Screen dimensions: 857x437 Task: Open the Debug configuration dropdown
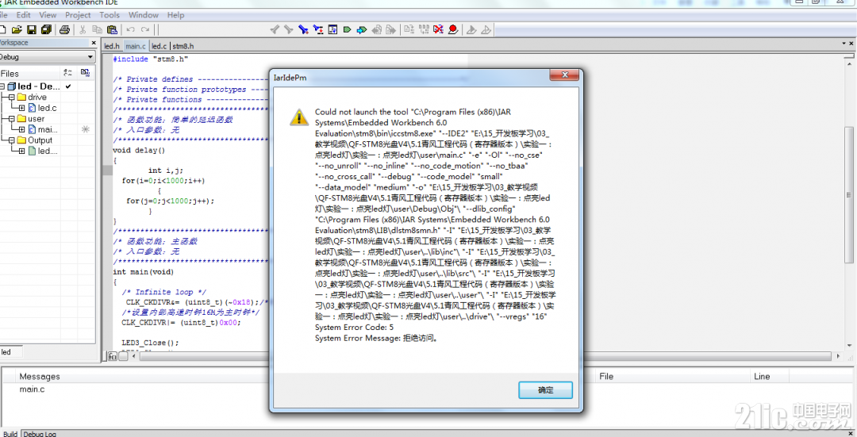click(x=90, y=57)
